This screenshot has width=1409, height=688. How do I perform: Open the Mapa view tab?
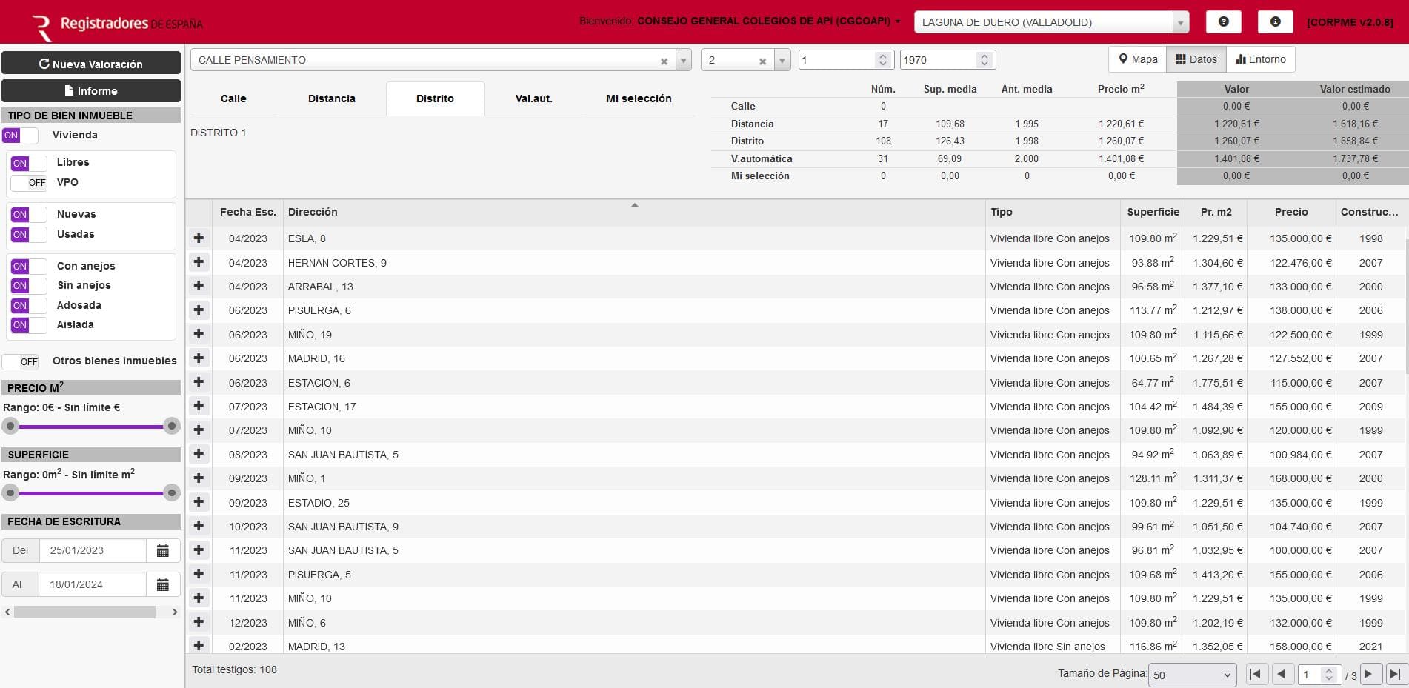tap(1137, 59)
